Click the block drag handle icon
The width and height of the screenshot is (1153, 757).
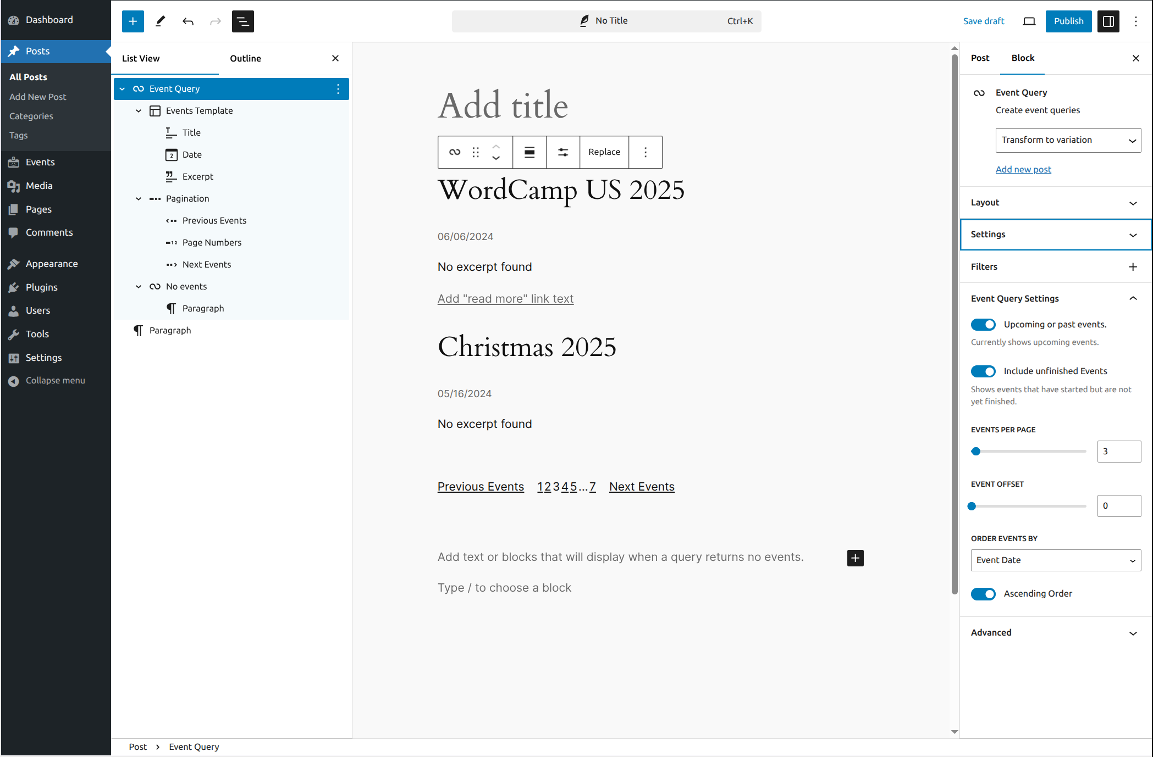pos(476,152)
